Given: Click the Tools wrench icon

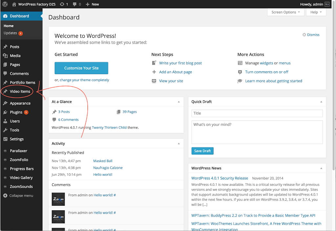Looking at the screenshot, I should coord(5,130).
